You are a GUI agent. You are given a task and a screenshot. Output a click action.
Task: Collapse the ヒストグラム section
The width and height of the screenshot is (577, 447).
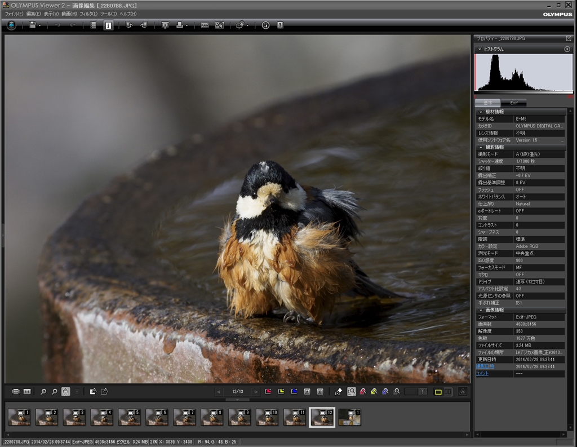click(x=480, y=50)
